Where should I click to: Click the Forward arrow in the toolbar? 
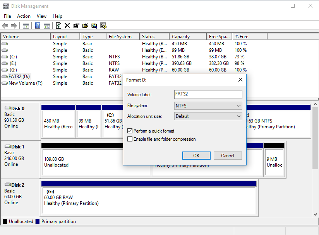(14, 26)
